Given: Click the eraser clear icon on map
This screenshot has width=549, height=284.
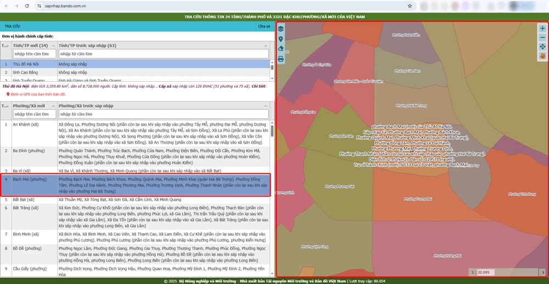Looking at the screenshot, I should coord(281,49).
